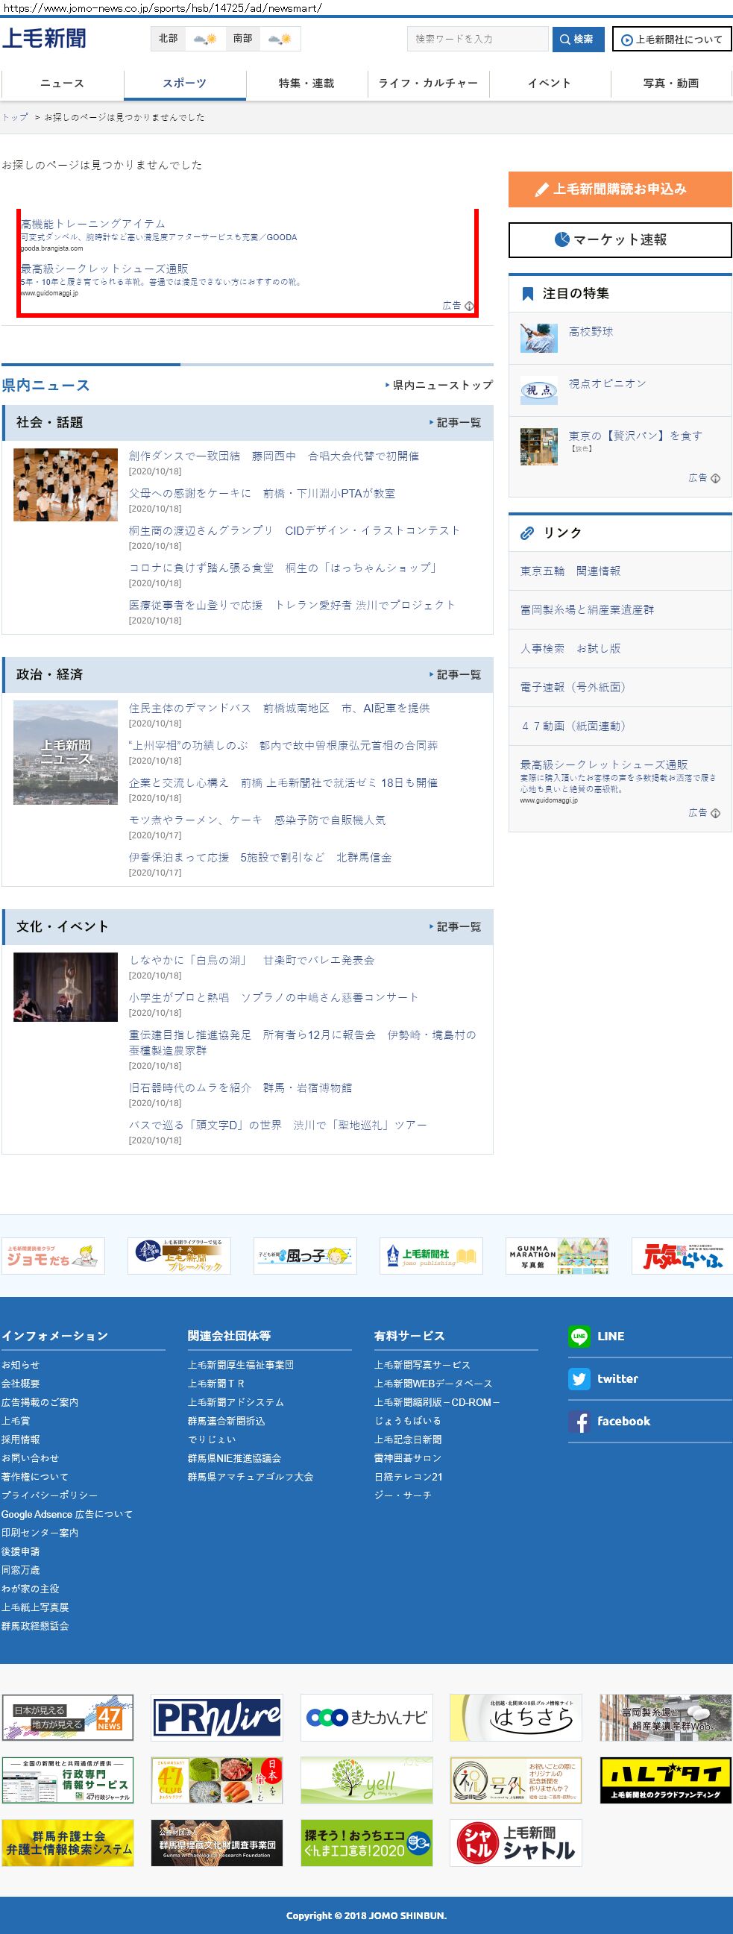Open the 高校野球 feature thumbnail
The height and width of the screenshot is (1934, 733).
point(538,339)
